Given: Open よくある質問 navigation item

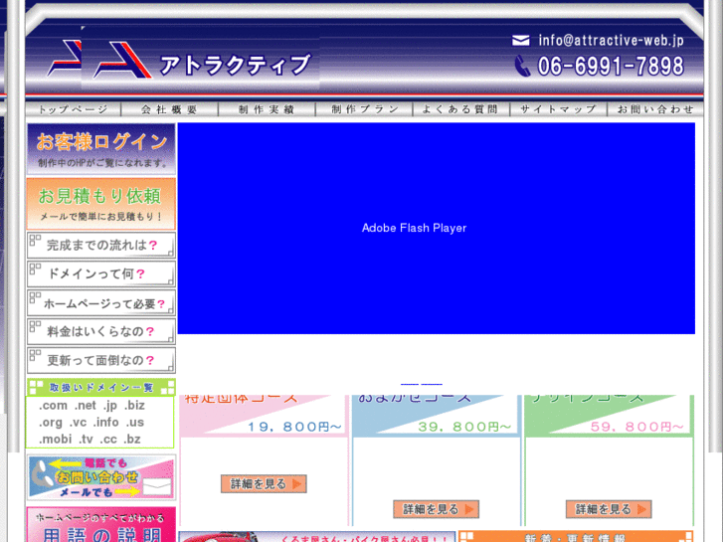Looking at the screenshot, I should [461, 109].
